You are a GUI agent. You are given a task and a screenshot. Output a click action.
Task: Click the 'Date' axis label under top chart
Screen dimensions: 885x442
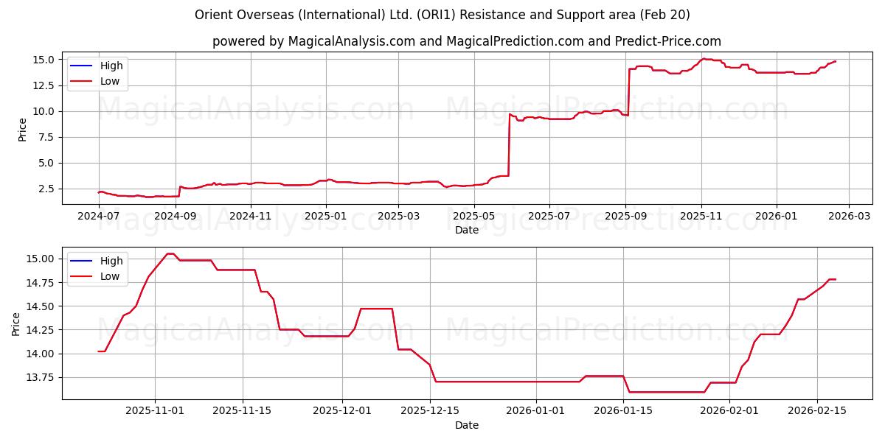pos(467,231)
